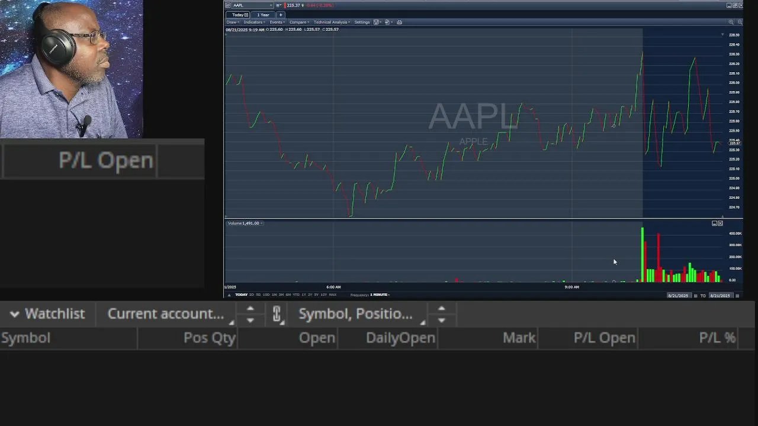The height and width of the screenshot is (426, 758).
Task: Open the Technical Analysis dropdown
Action: tap(332, 22)
